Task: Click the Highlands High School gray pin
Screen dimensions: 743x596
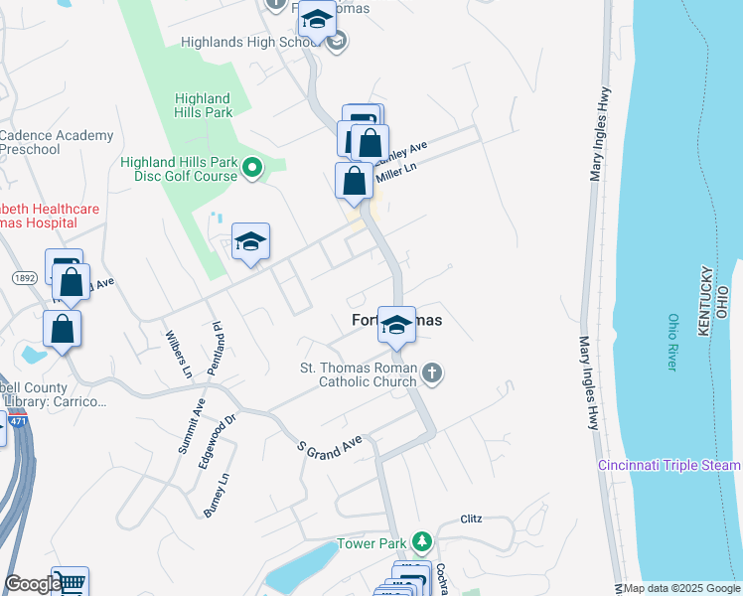Action: [x=338, y=42]
